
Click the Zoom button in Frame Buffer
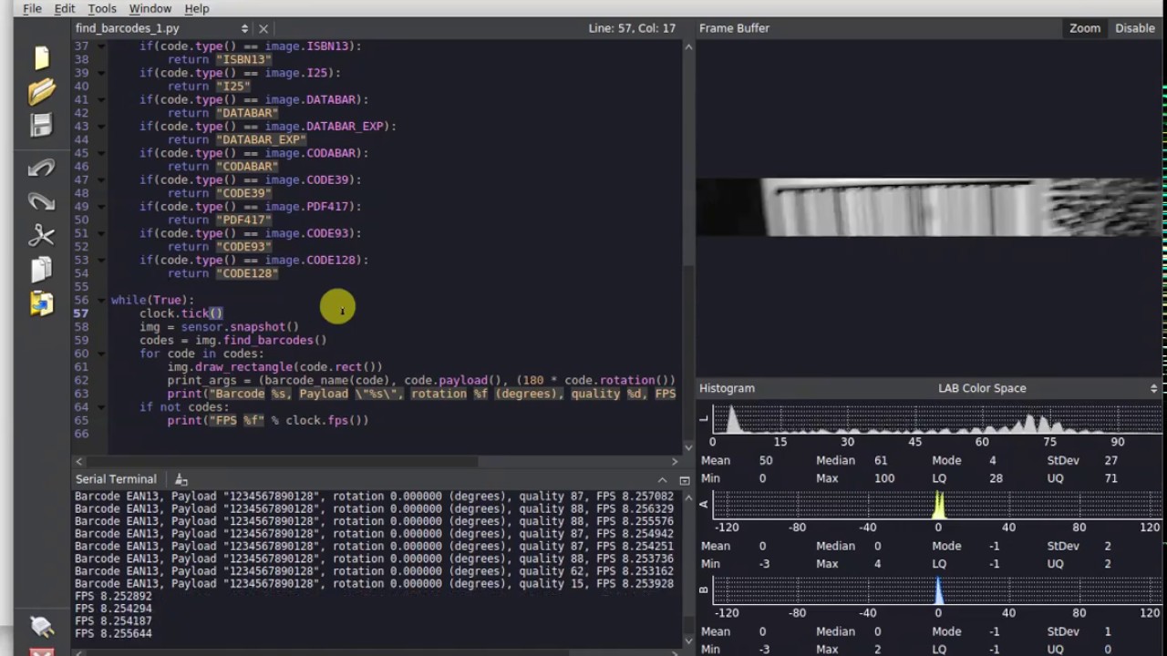(x=1084, y=28)
